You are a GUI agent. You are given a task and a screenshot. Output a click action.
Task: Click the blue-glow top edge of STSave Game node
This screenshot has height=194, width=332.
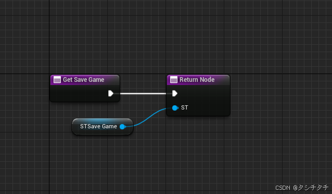point(103,120)
